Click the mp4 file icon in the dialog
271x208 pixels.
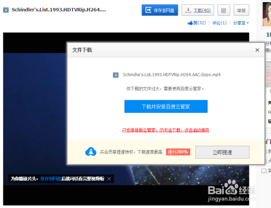click(115, 75)
